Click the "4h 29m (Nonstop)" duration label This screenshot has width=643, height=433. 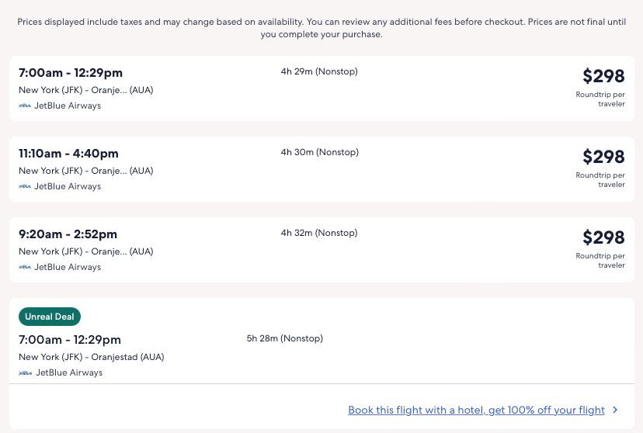tap(319, 71)
